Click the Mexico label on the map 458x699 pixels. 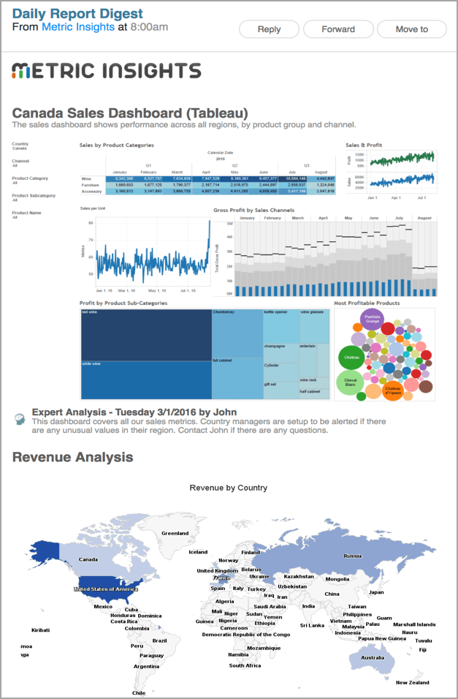pos(103,607)
